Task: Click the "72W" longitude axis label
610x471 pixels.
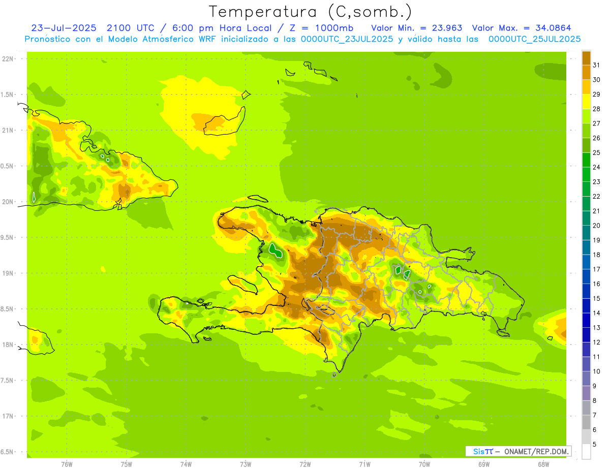Action: tap(305, 464)
